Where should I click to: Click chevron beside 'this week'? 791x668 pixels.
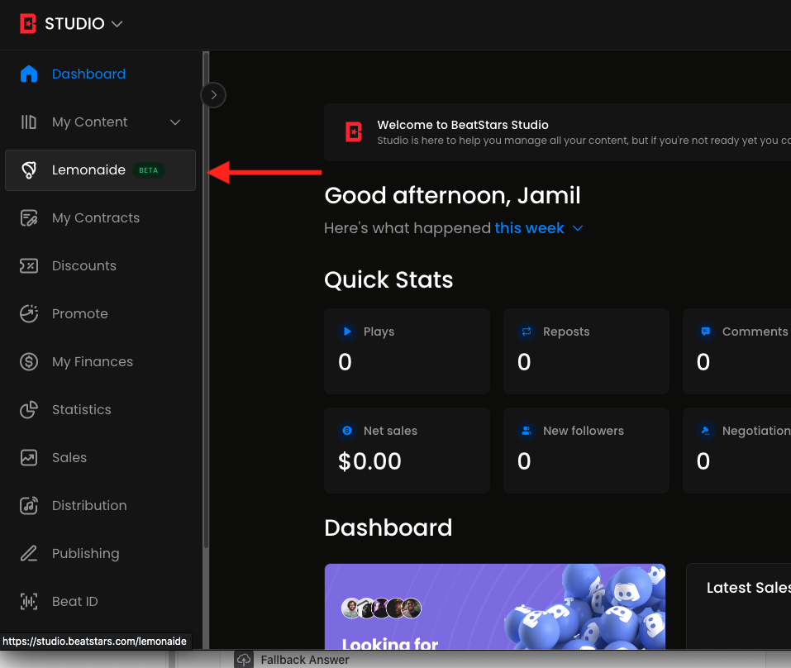click(578, 228)
